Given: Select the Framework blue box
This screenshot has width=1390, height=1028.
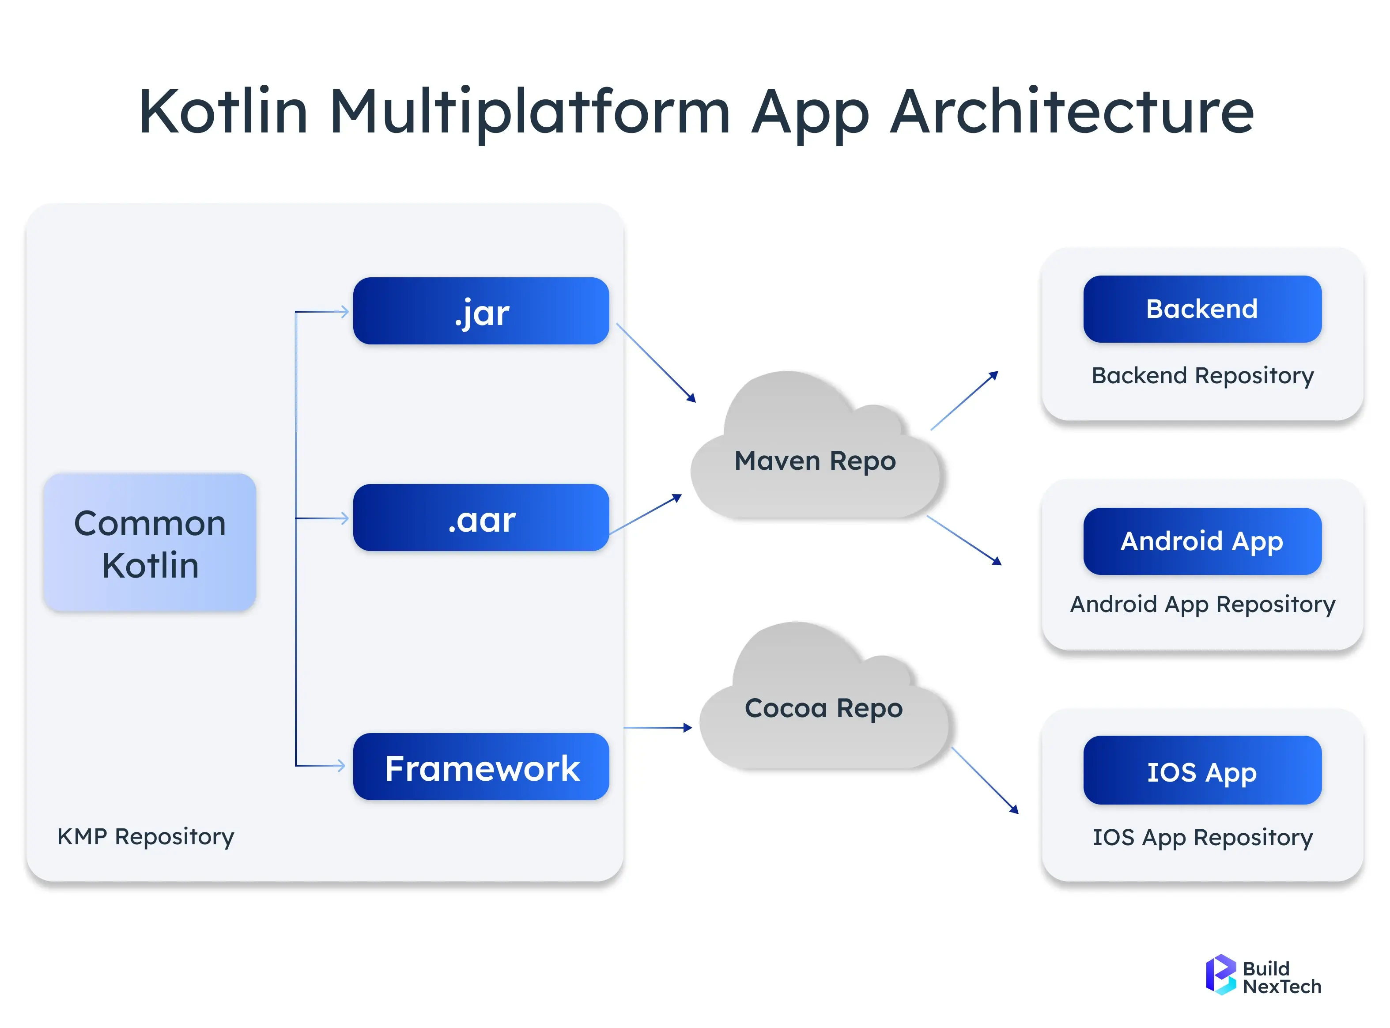Looking at the screenshot, I should pyautogui.click(x=480, y=767).
